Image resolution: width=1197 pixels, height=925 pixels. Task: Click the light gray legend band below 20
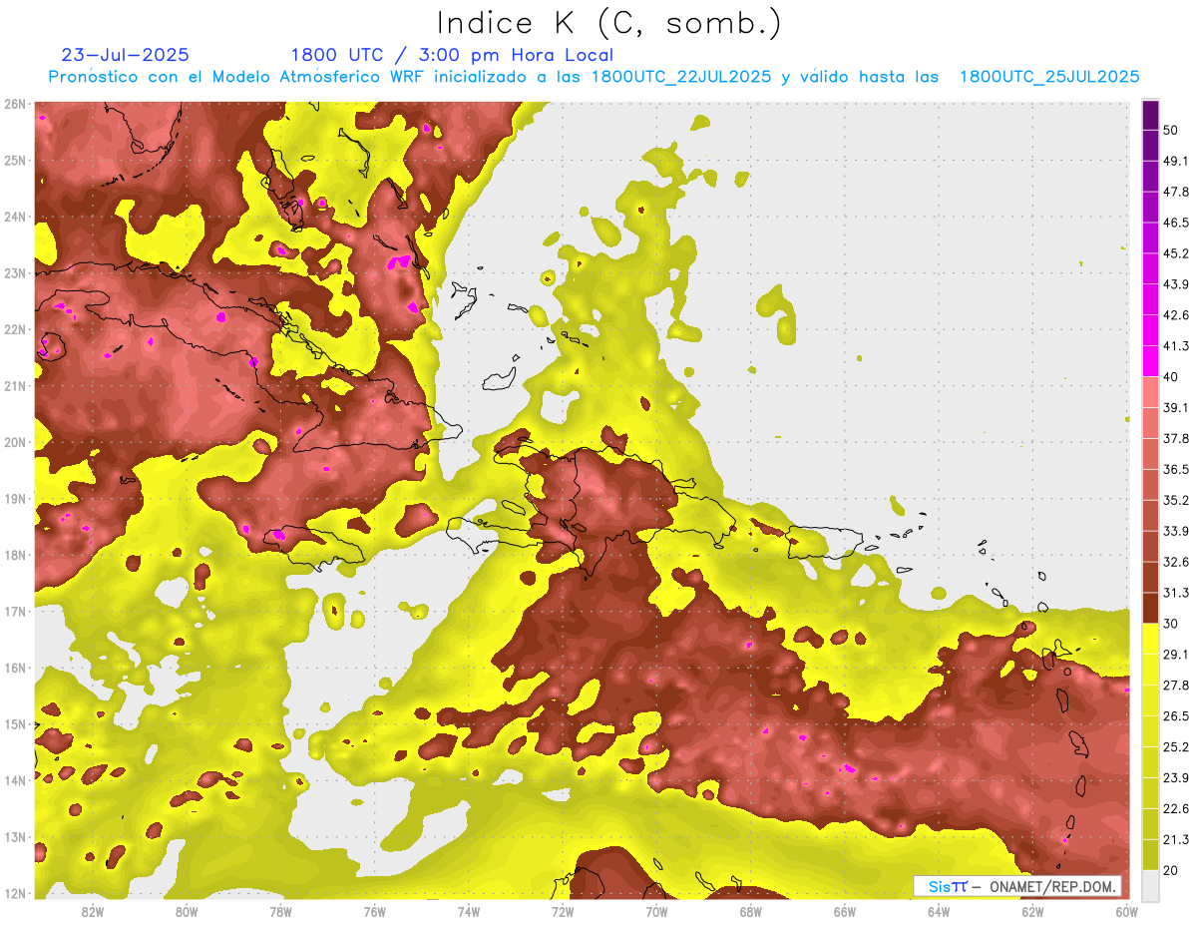[1150, 884]
